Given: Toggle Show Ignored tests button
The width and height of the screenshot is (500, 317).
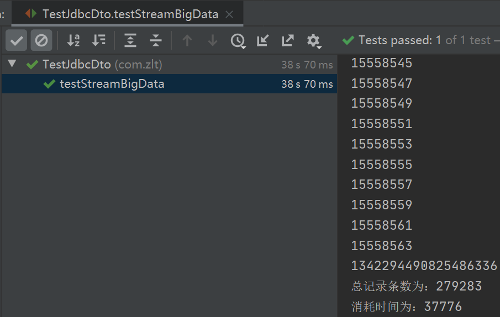Looking at the screenshot, I should [41, 40].
